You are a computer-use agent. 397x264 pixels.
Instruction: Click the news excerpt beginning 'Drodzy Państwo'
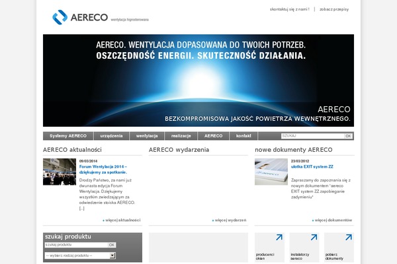(x=107, y=194)
